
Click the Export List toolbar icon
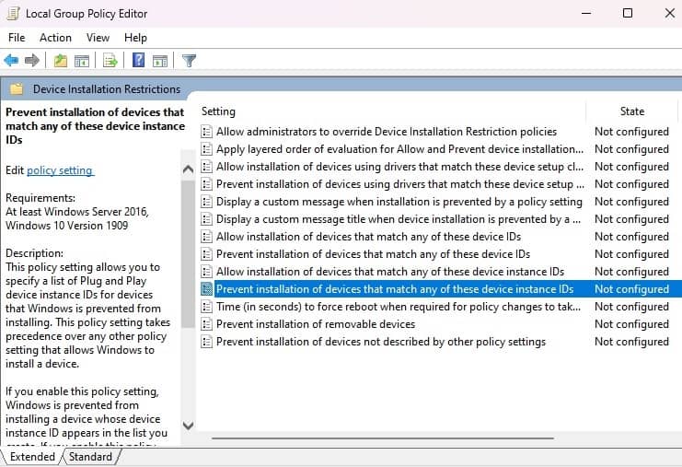coord(110,61)
